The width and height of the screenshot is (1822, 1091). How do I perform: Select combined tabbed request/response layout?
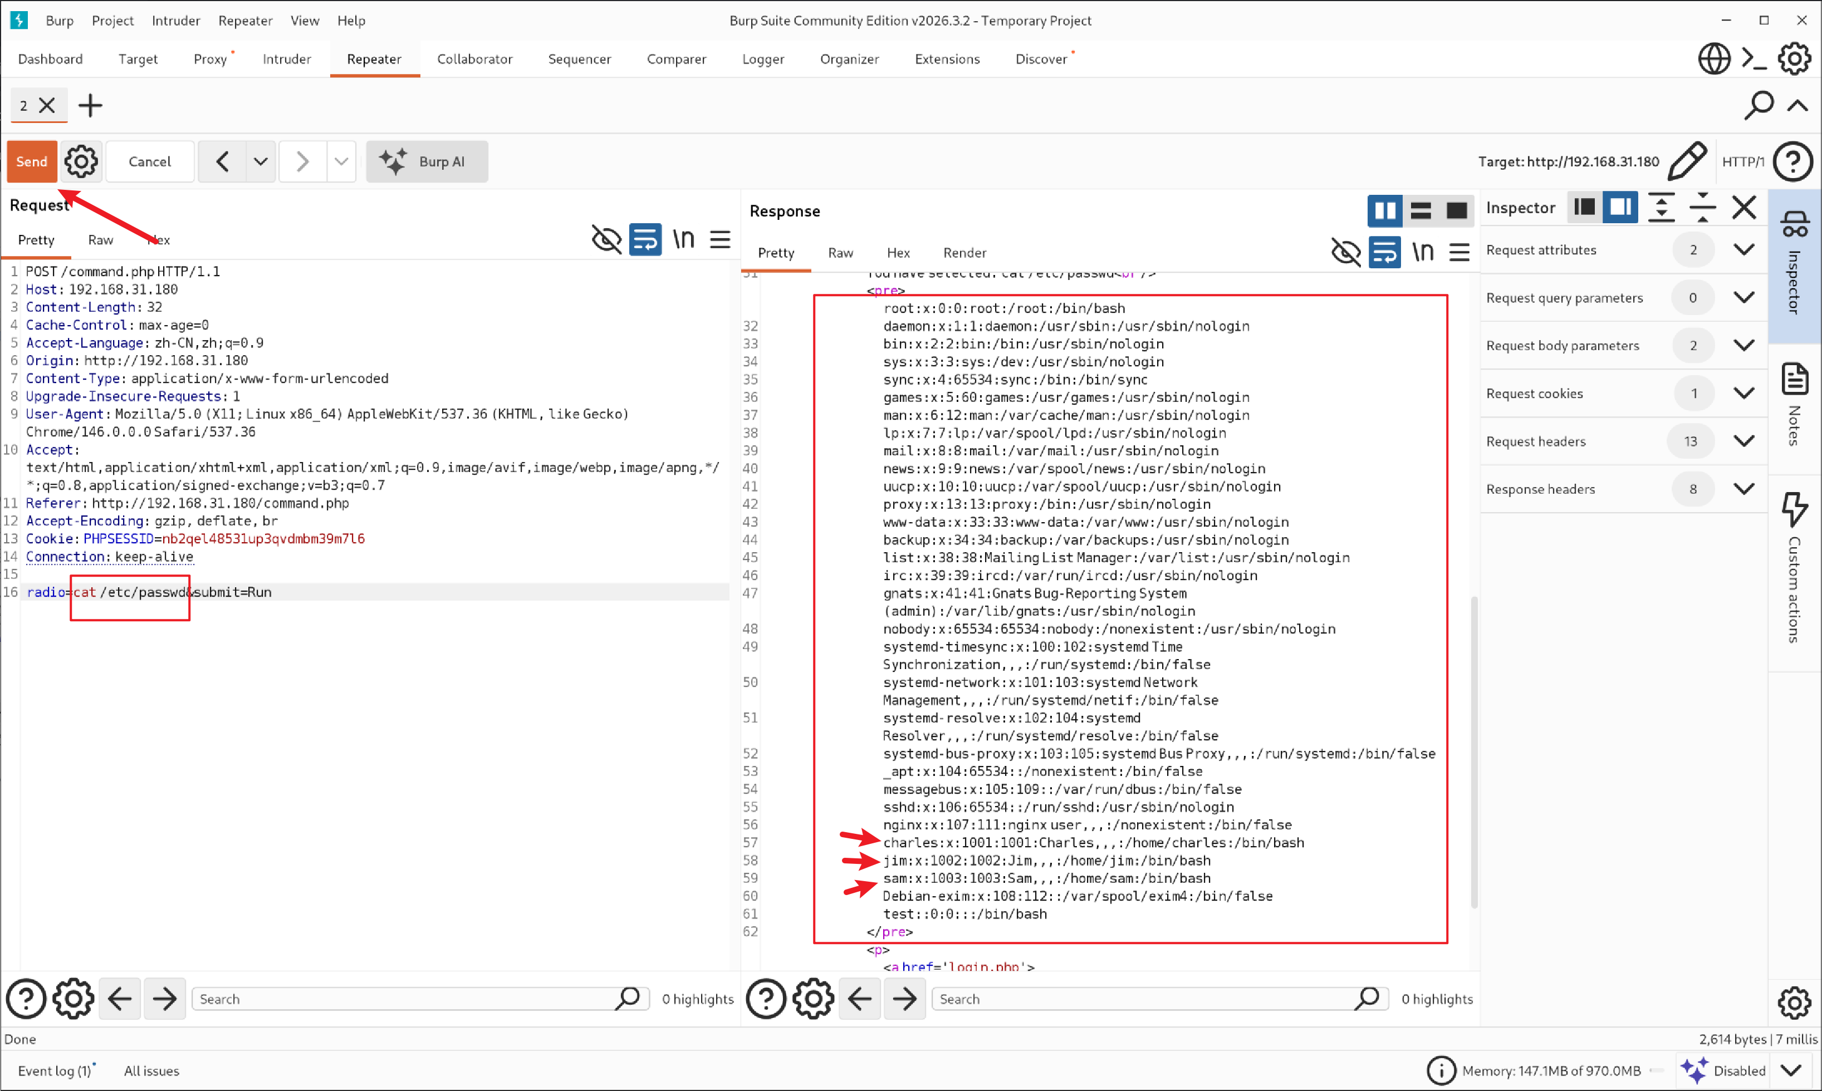tap(1457, 211)
